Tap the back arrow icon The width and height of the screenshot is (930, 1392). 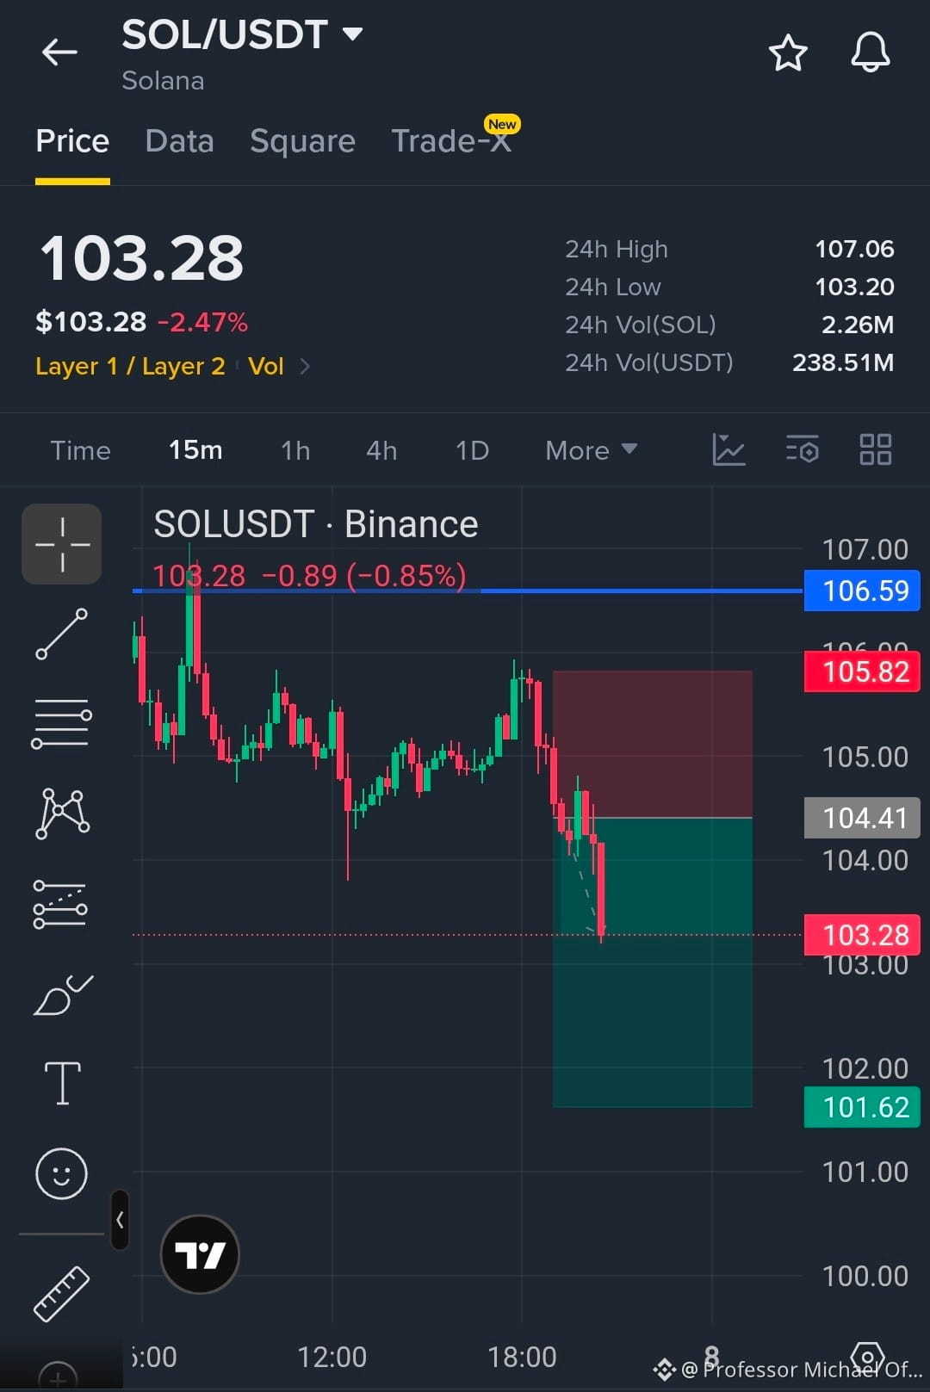click(x=59, y=53)
